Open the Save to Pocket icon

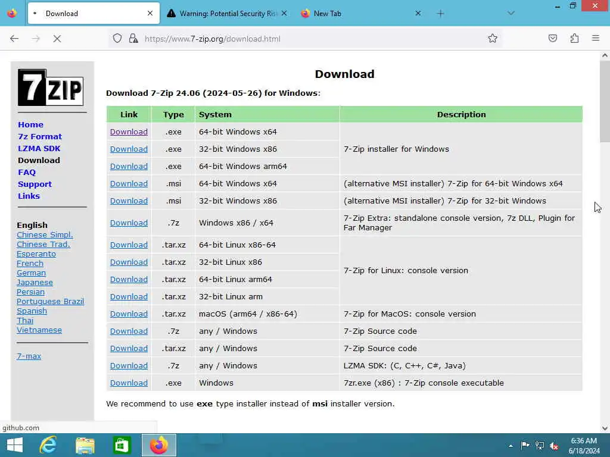[552, 38]
